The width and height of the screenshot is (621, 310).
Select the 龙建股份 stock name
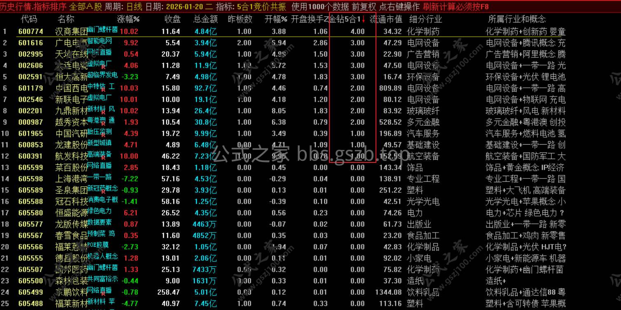(x=72, y=145)
